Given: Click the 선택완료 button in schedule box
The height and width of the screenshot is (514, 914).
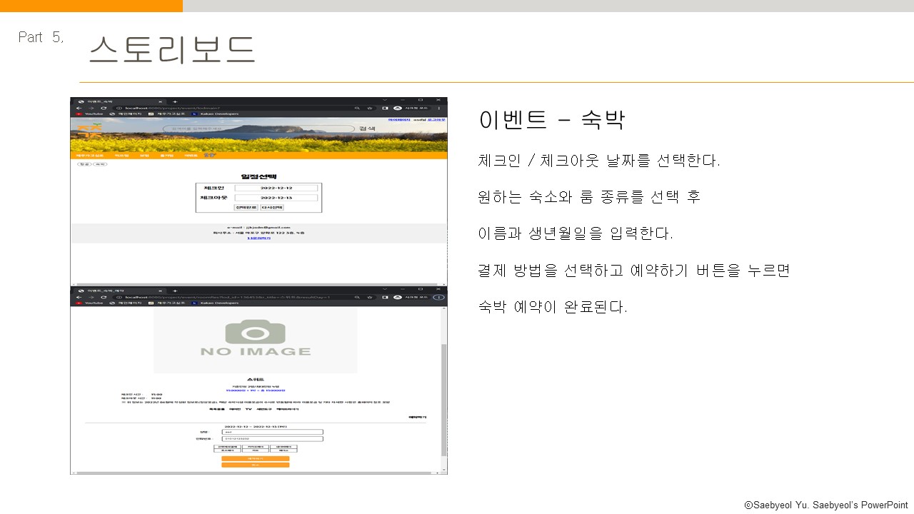Looking at the screenshot, I should pyautogui.click(x=246, y=208).
